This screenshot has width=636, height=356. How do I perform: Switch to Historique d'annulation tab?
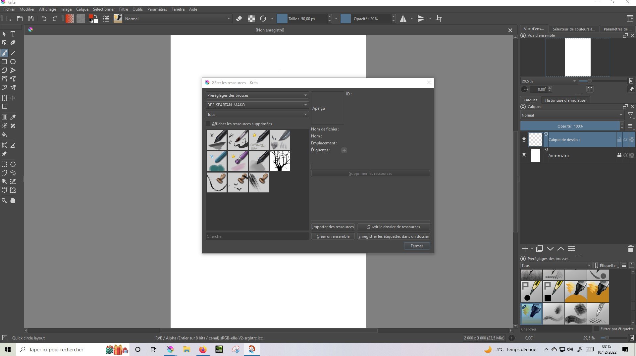(x=565, y=100)
